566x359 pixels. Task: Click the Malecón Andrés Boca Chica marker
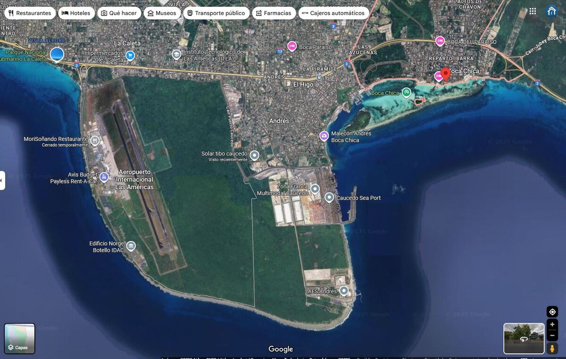[x=324, y=136]
